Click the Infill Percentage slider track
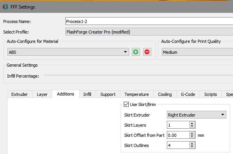The width and height of the screenshot is (233, 154). (x=138, y=76)
